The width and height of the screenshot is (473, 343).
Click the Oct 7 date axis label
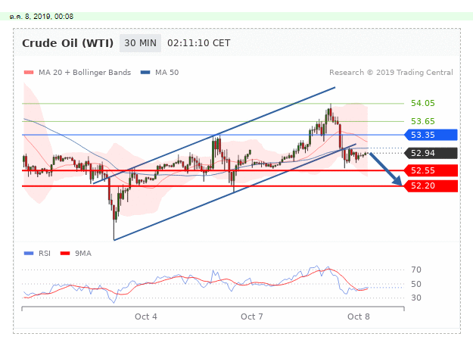click(252, 316)
